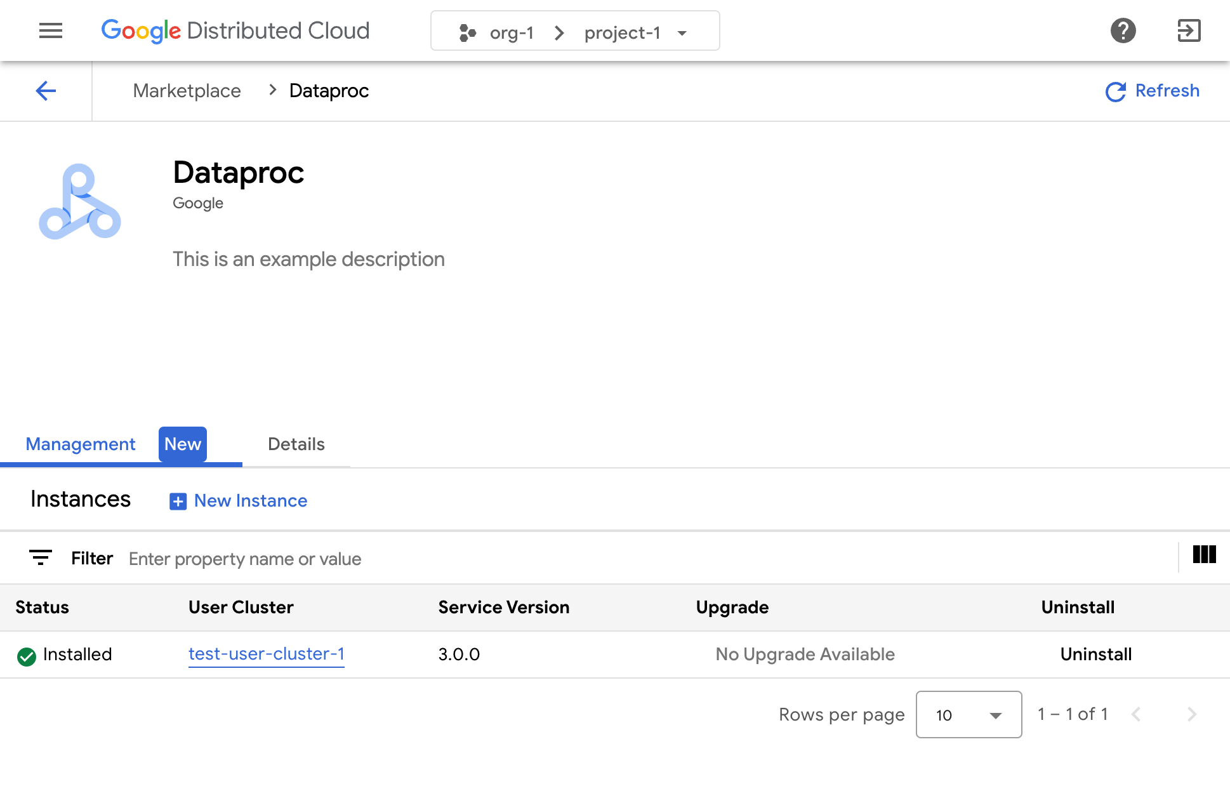Open column display options icon
This screenshot has height=791, width=1230.
pyautogui.click(x=1204, y=555)
